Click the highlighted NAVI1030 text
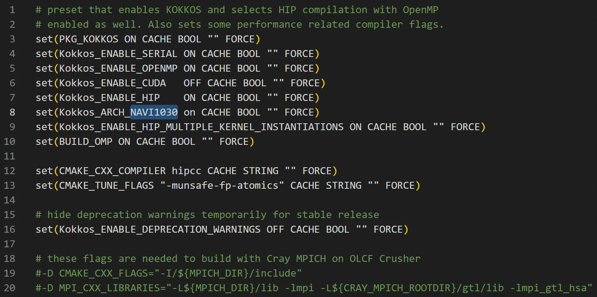Screen dimensions: 597x297 154,112
